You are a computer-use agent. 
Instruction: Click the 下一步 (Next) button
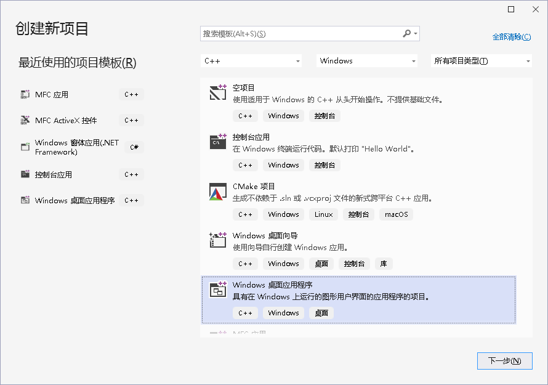click(504, 361)
